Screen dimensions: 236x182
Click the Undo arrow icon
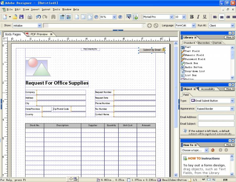pos(38,17)
